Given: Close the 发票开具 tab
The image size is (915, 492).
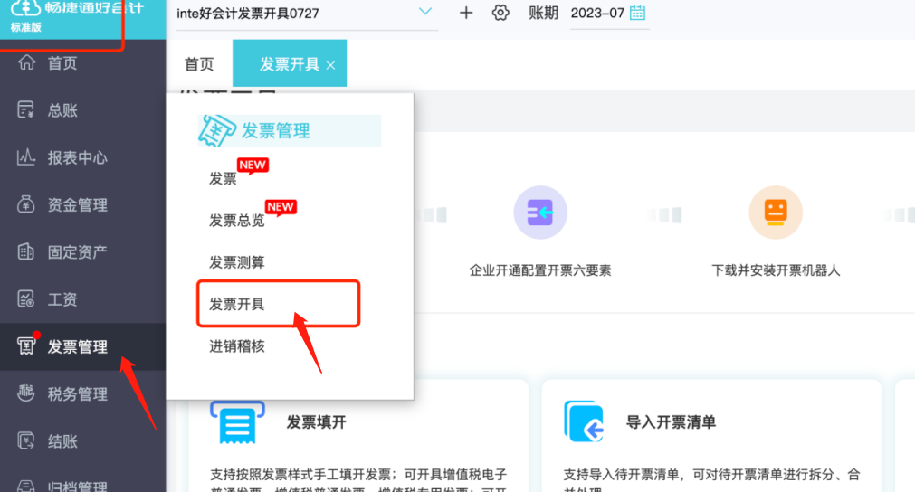Looking at the screenshot, I should (x=331, y=65).
